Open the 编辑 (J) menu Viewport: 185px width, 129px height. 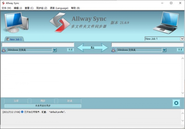coord(18,8)
